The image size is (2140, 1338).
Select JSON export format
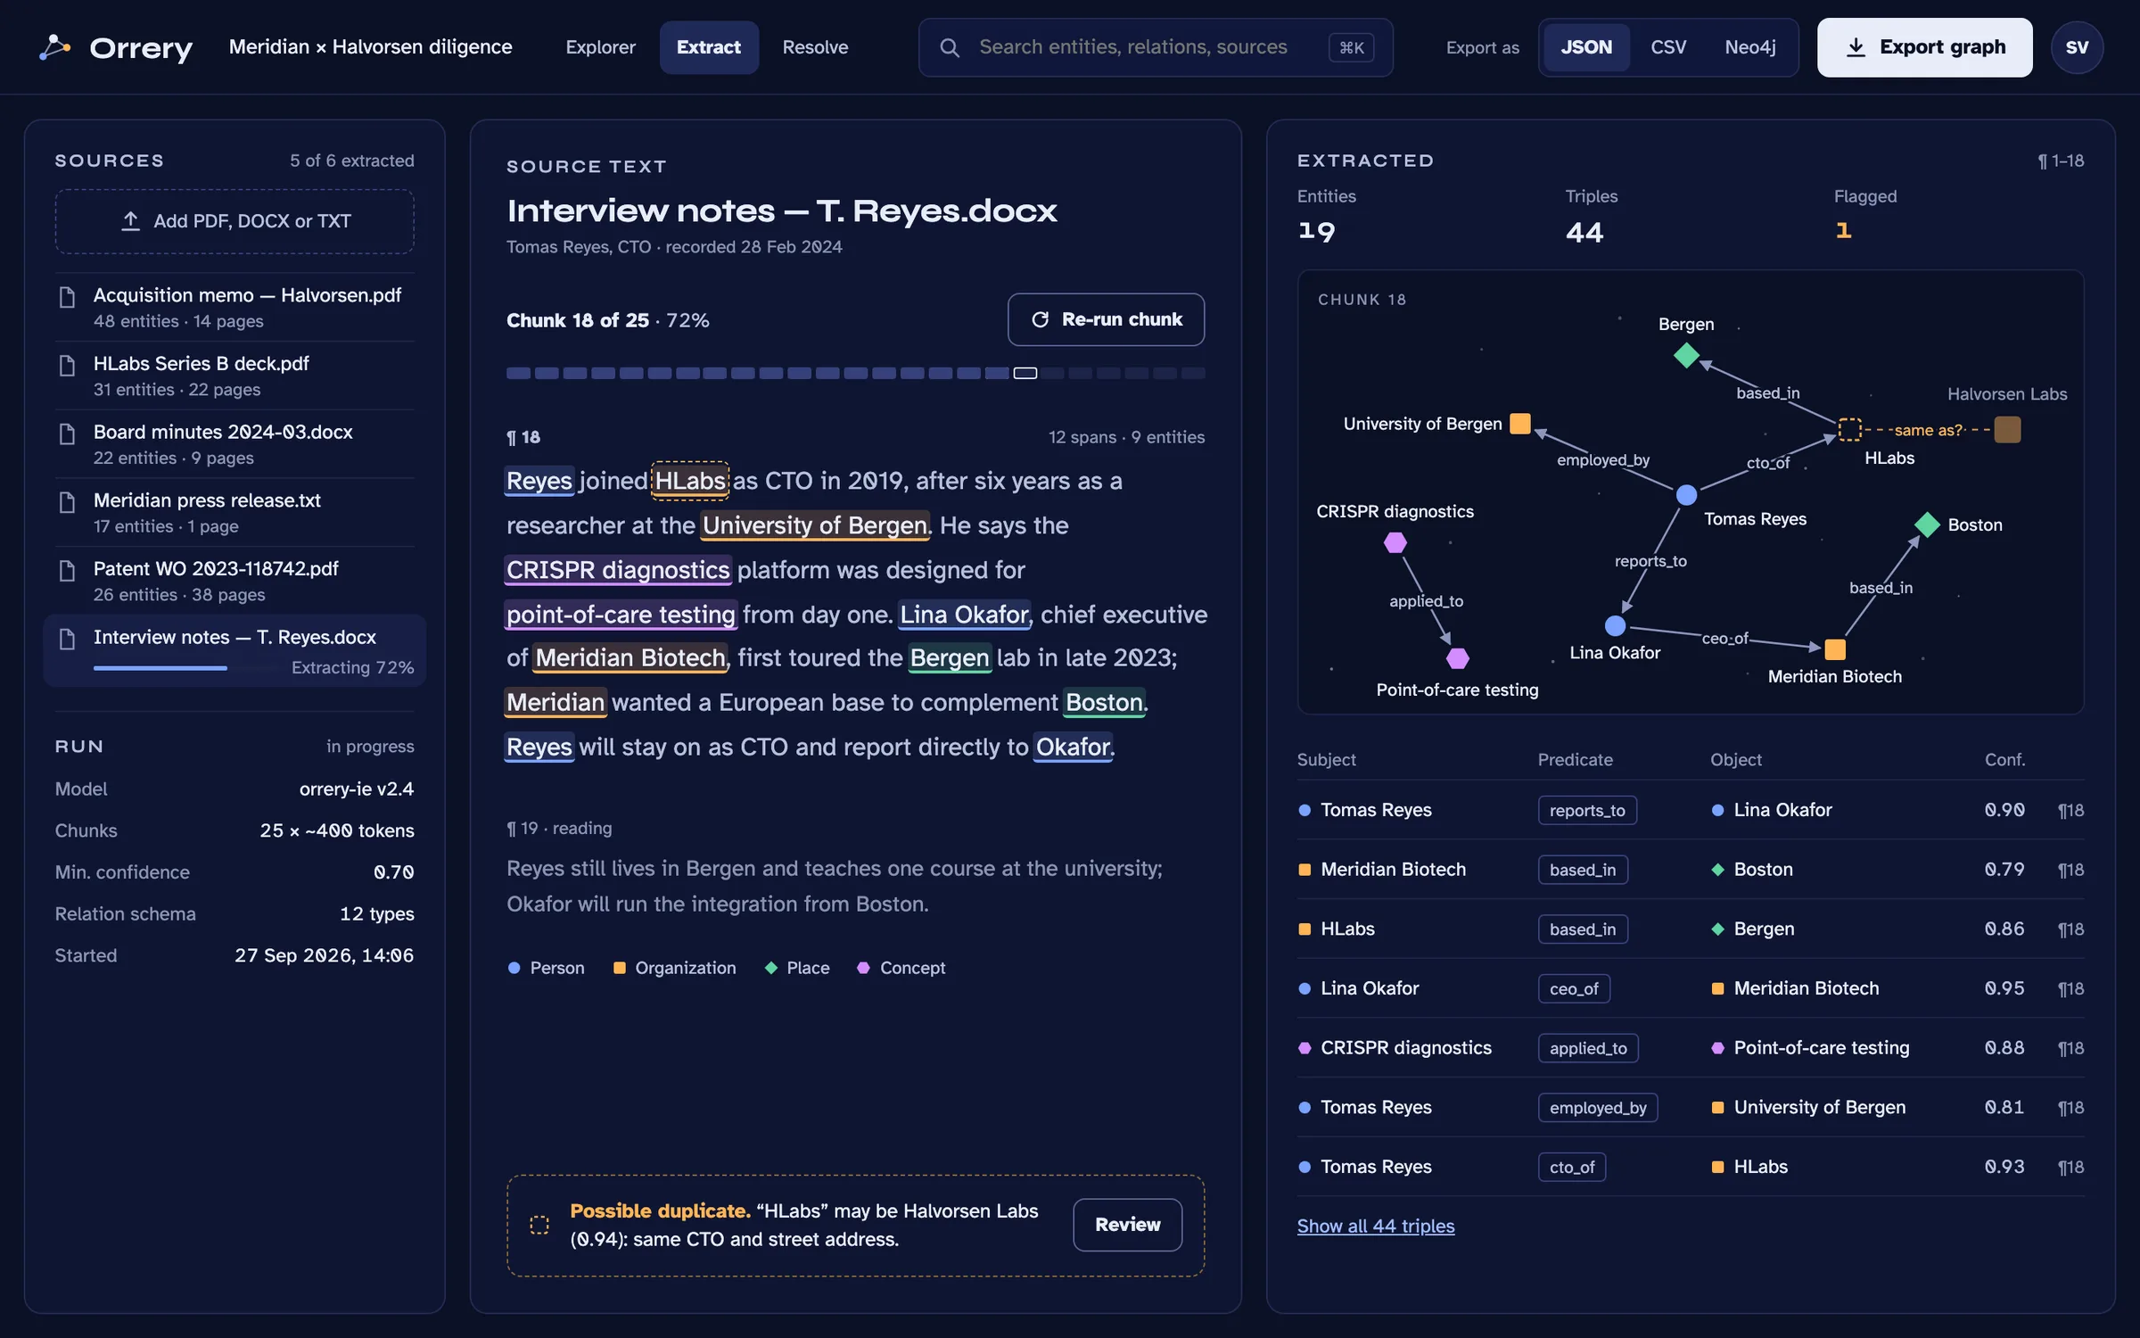(x=1586, y=47)
